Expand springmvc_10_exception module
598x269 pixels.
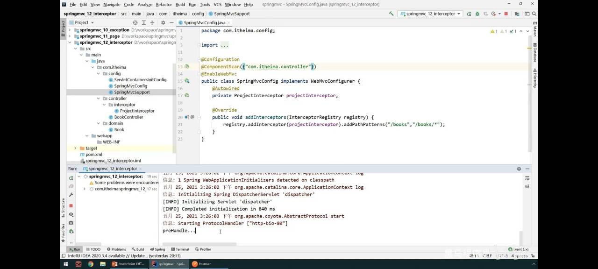coord(70,30)
